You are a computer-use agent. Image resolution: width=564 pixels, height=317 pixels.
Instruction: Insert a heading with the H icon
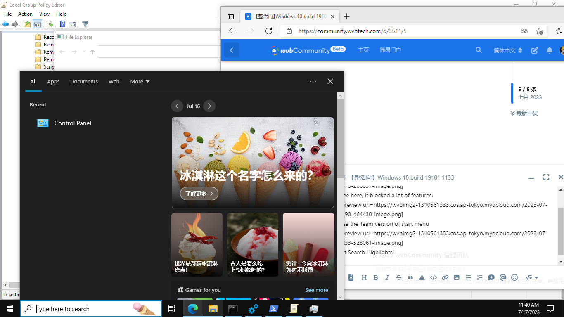[364, 277]
